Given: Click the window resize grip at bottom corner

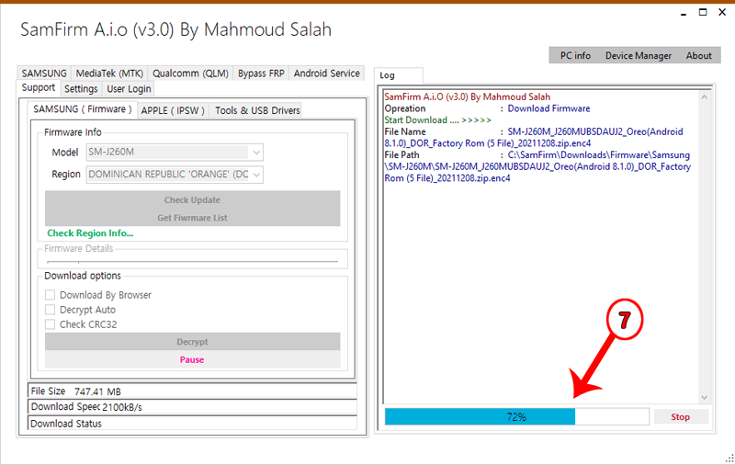Looking at the screenshot, I should [x=729, y=459].
